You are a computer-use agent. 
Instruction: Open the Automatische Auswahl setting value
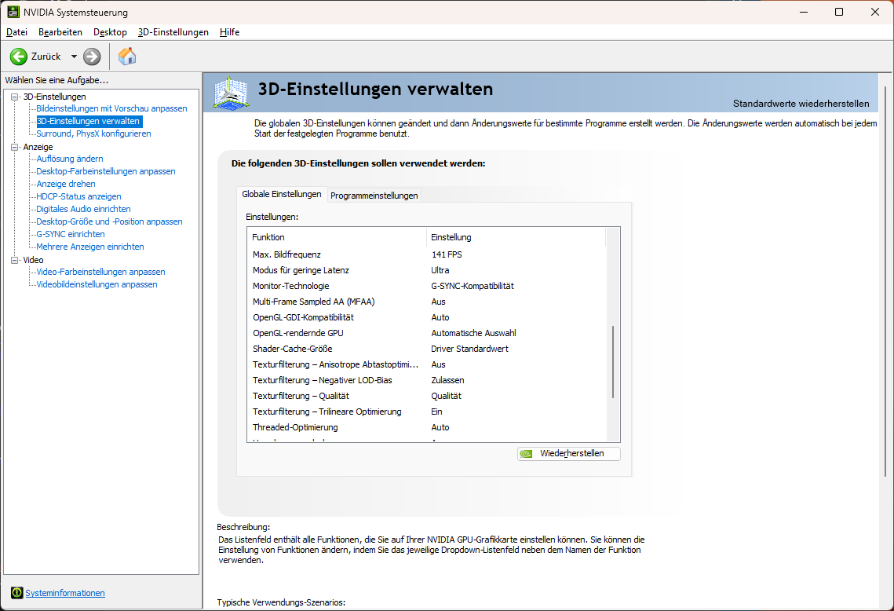tap(474, 333)
